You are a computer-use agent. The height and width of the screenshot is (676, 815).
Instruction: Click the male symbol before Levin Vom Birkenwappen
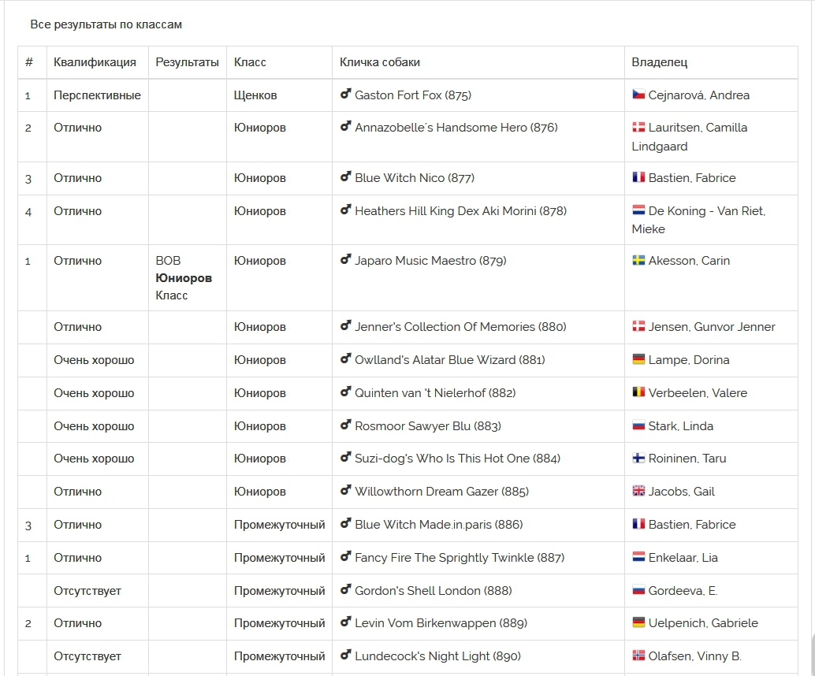coord(346,622)
